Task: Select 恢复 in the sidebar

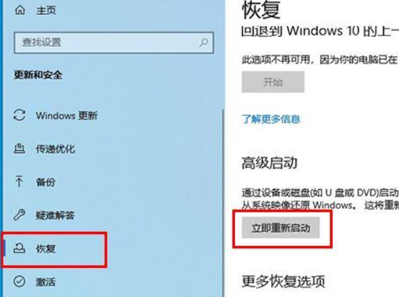Action: tap(45, 249)
